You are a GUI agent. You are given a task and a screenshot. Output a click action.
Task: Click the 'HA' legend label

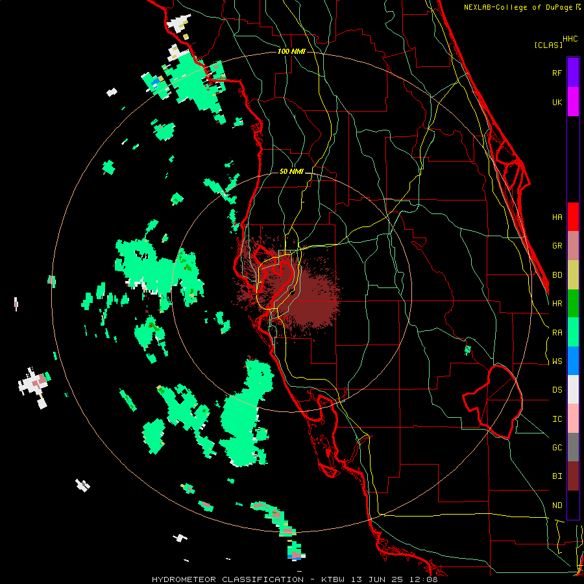(557, 217)
